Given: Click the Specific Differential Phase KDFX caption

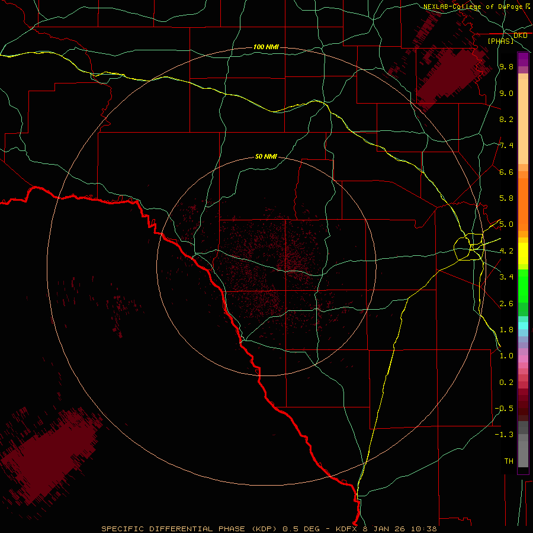Looking at the screenshot, I should click(x=269, y=529).
